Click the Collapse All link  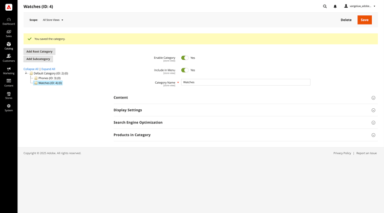[x=31, y=69]
